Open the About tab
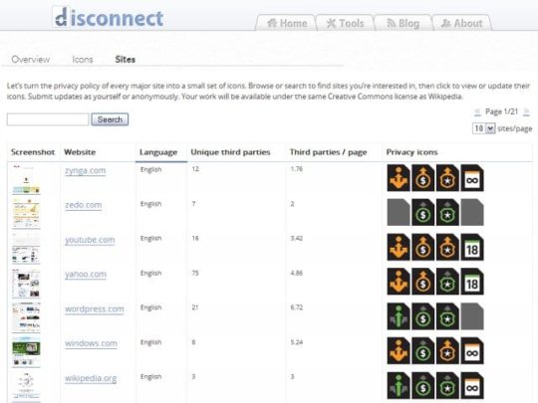The image size is (538, 403). [462, 23]
